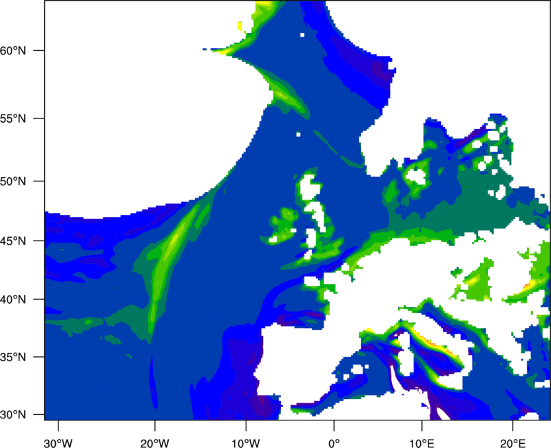551x448 pixels.
Task: Click the 20°E longitude label
Action: pyautogui.click(x=512, y=443)
